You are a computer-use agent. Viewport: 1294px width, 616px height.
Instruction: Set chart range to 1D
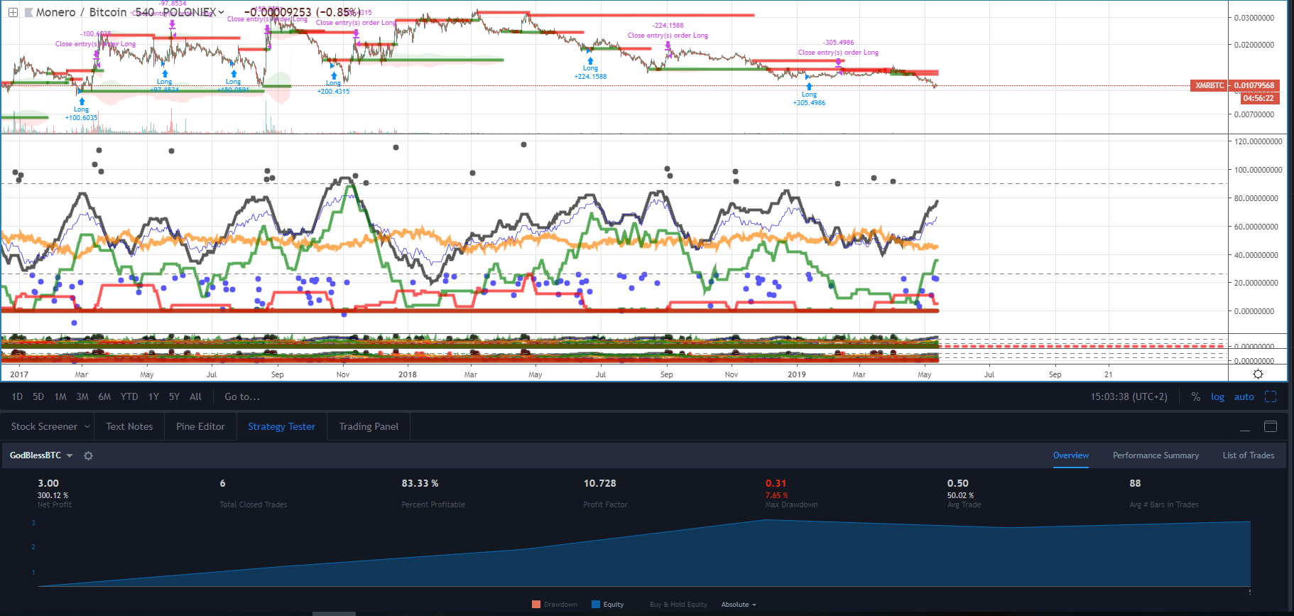[x=17, y=396]
